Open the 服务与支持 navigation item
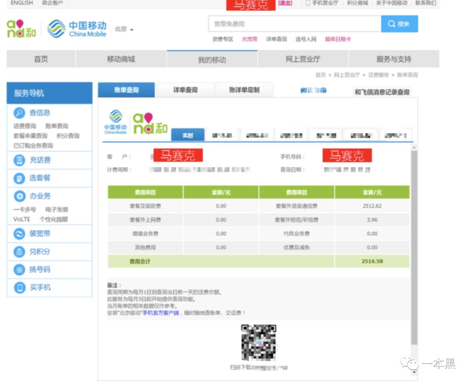The width and height of the screenshot is (471, 384). (394, 59)
